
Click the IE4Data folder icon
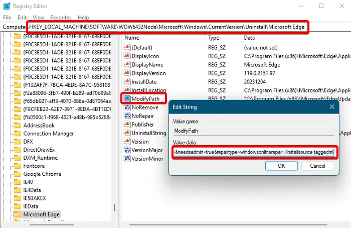coord(17,190)
